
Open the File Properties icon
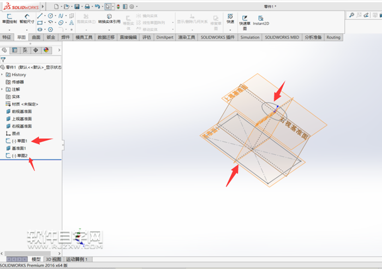(x=125, y=7)
